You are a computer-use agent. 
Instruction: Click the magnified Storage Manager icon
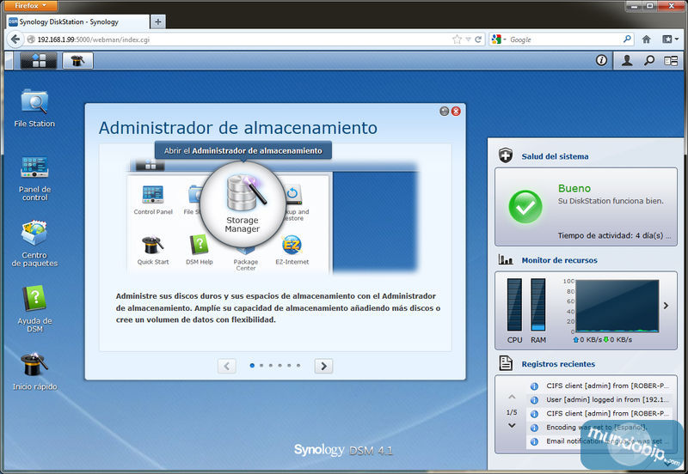[x=243, y=204]
